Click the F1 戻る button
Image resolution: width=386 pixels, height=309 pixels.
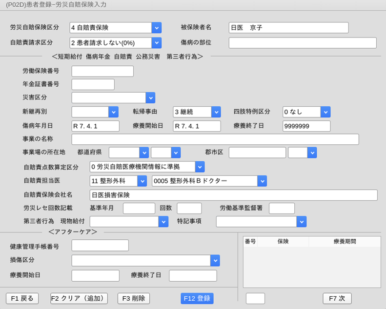[22, 298]
